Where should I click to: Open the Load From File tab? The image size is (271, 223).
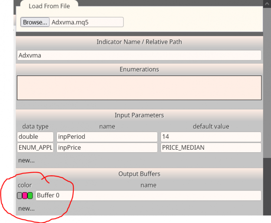pyautogui.click(x=49, y=6)
